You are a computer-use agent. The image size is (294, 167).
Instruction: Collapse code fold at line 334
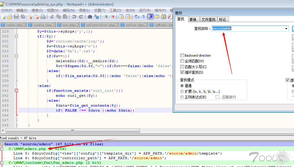17,56
